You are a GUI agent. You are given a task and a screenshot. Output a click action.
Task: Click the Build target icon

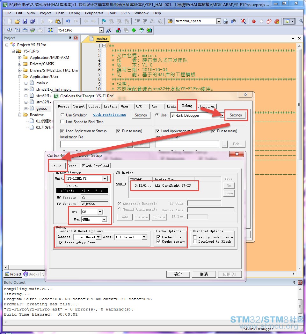click(x=17, y=30)
